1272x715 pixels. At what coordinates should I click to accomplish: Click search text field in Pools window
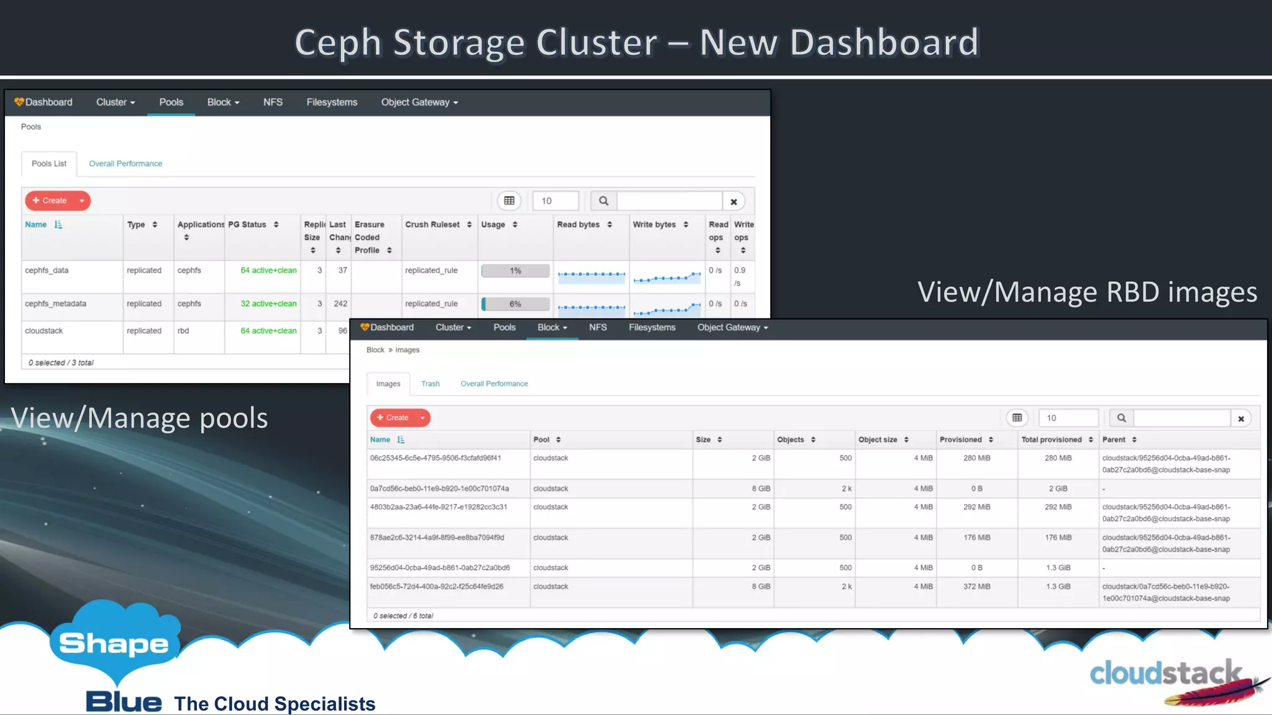(x=670, y=200)
